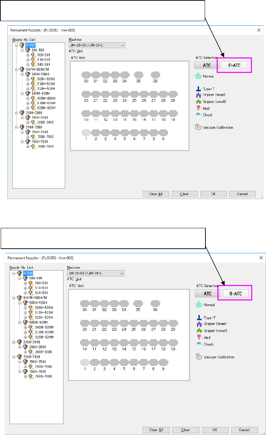
Task: Pick ATC slot 9 in R-ATC dialog
Action: tap(163, 362)
